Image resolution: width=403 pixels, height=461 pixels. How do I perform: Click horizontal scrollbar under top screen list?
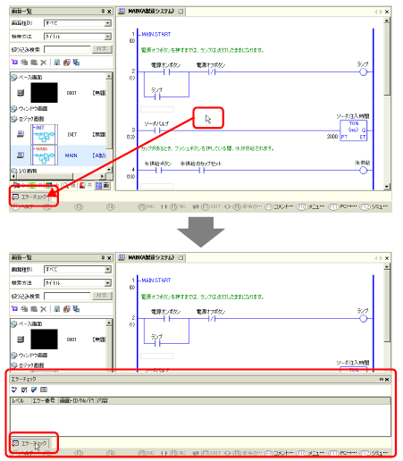(x=58, y=176)
